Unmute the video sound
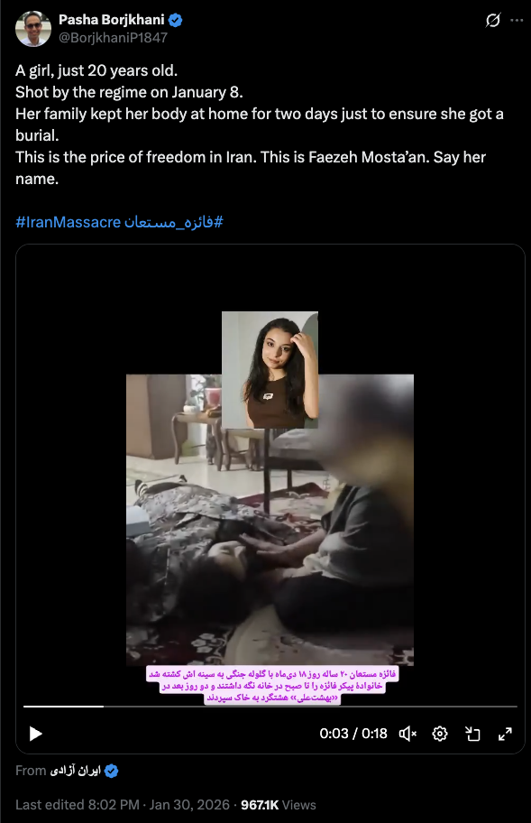The image size is (531, 823). [407, 734]
